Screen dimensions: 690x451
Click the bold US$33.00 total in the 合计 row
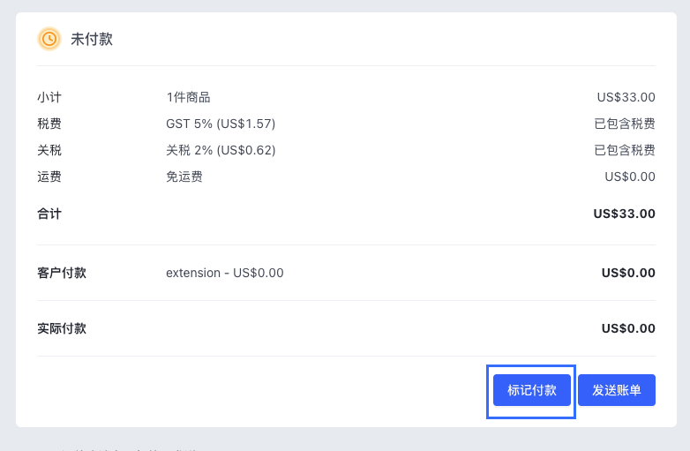(625, 214)
